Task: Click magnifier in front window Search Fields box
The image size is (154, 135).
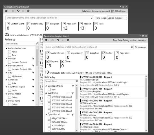Action: tap(77, 81)
